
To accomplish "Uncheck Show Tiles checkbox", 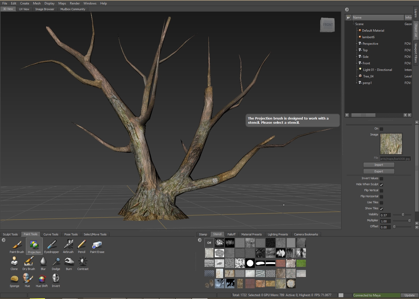I will [x=381, y=208].
